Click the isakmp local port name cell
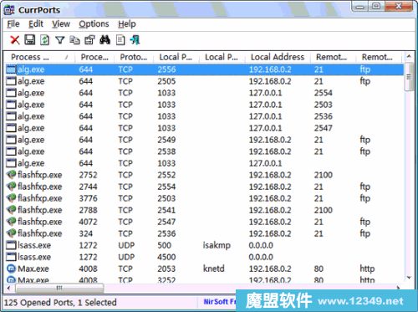This screenshot has width=418, height=312. coord(217,245)
